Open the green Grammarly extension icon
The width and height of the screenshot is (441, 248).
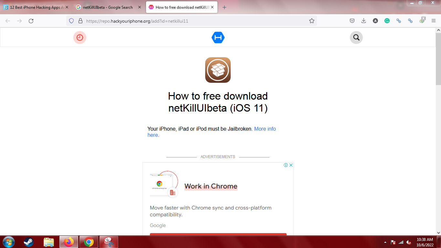387,21
